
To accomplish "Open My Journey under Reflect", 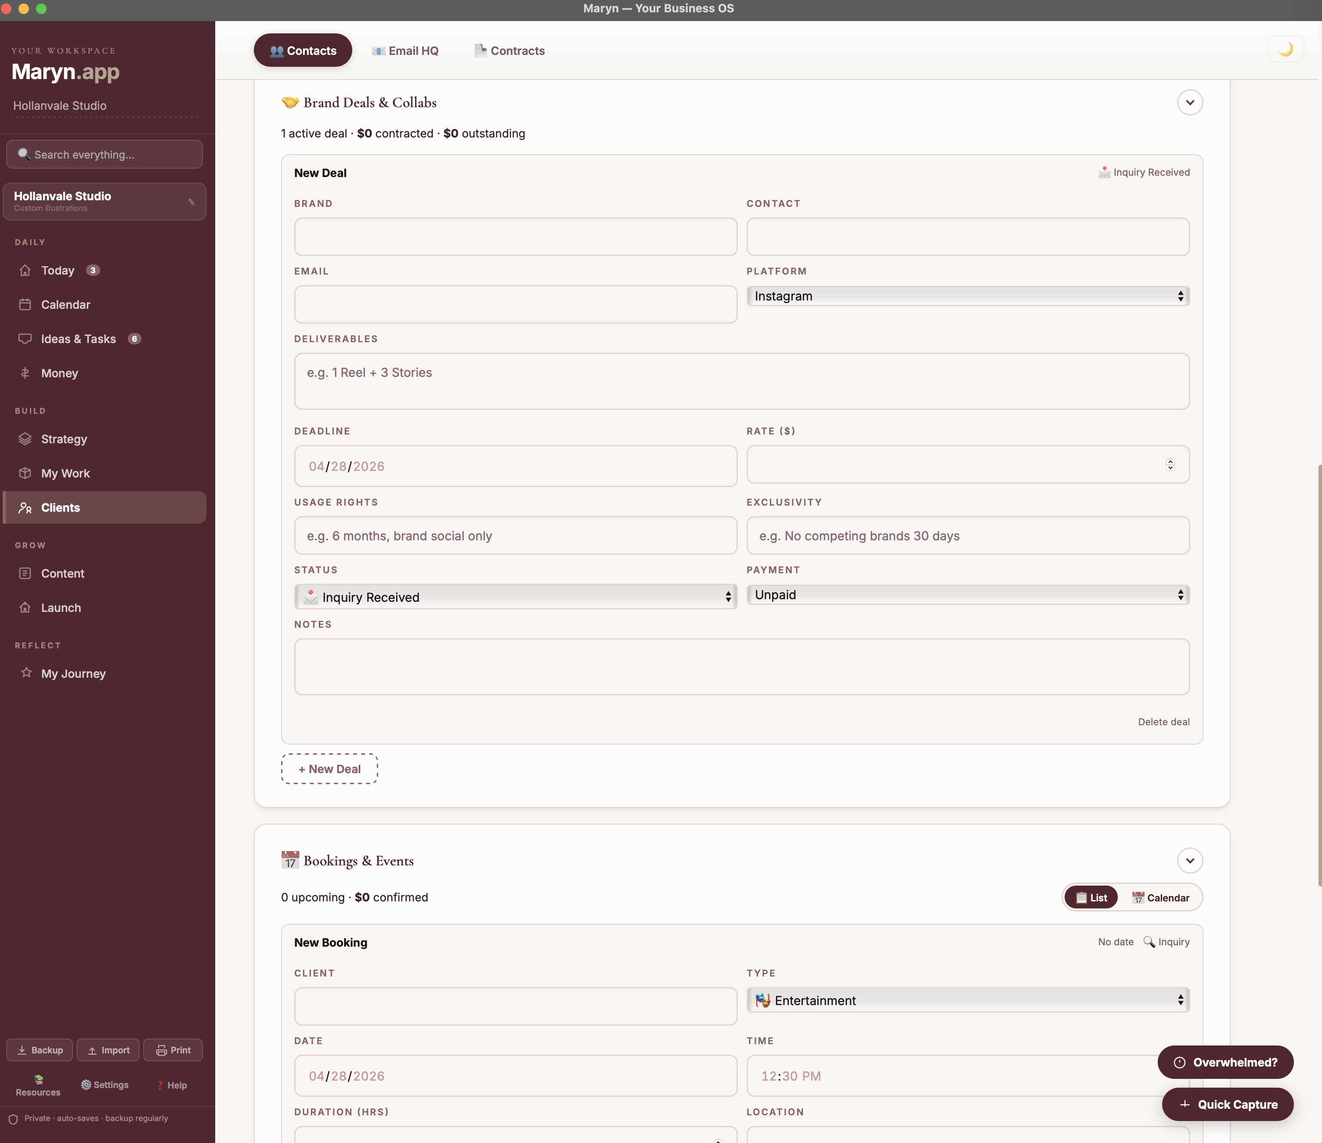I will click(73, 673).
